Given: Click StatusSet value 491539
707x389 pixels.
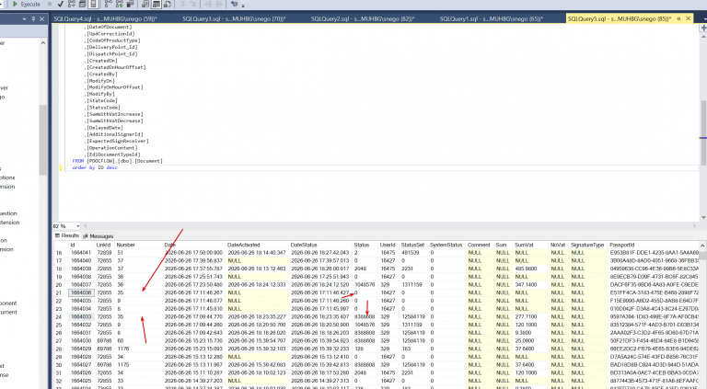Looking at the screenshot, I should click(410, 253).
